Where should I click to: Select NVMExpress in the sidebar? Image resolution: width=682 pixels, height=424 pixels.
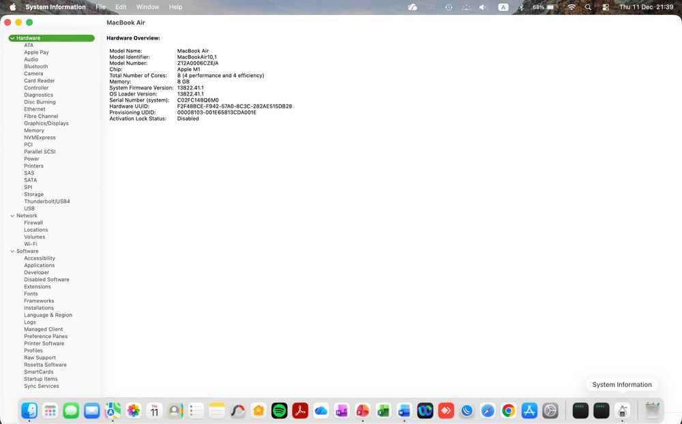tap(40, 138)
